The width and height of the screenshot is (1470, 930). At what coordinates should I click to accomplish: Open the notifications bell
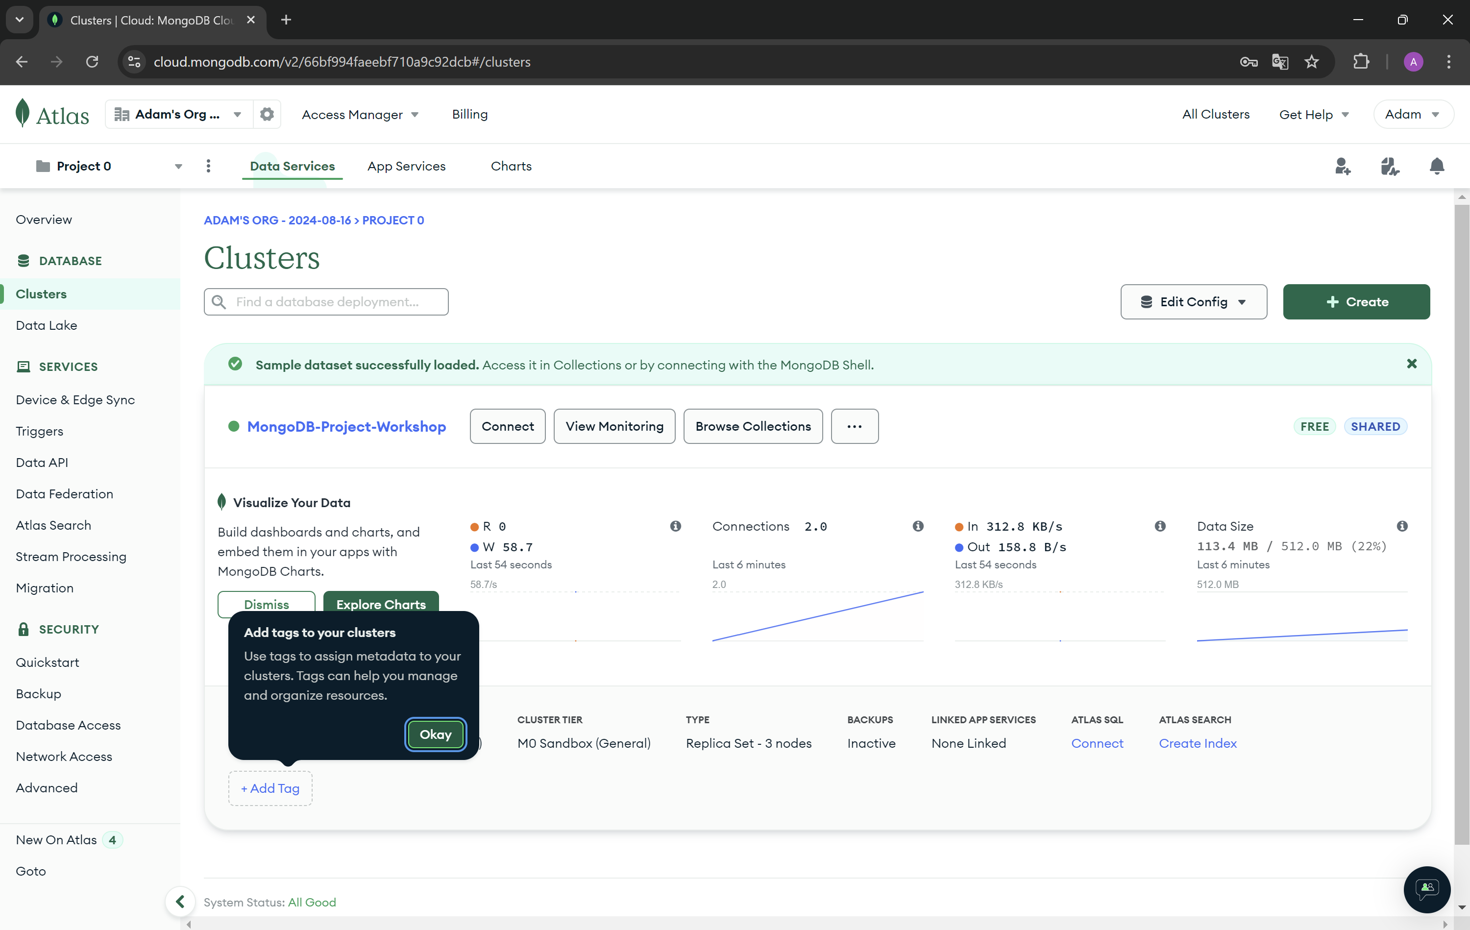[x=1436, y=166]
